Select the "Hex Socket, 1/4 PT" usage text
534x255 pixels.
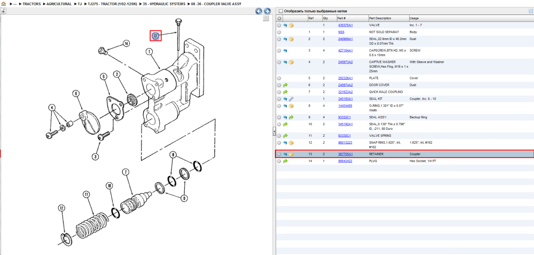pyautogui.click(x=422, y=161)
